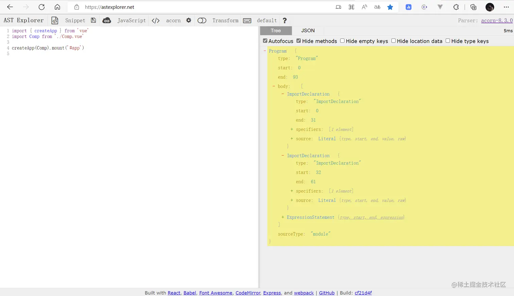The width and height of the screenshot is (514, 296).
Task: Disable the Hide methods checkbox
Action: tap(298, 41)
